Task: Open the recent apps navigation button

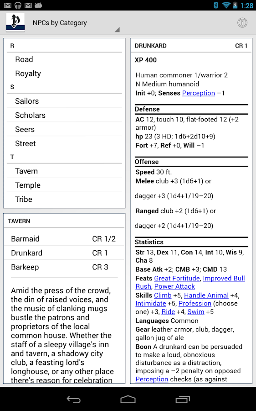Action: [x=183, y=399]
